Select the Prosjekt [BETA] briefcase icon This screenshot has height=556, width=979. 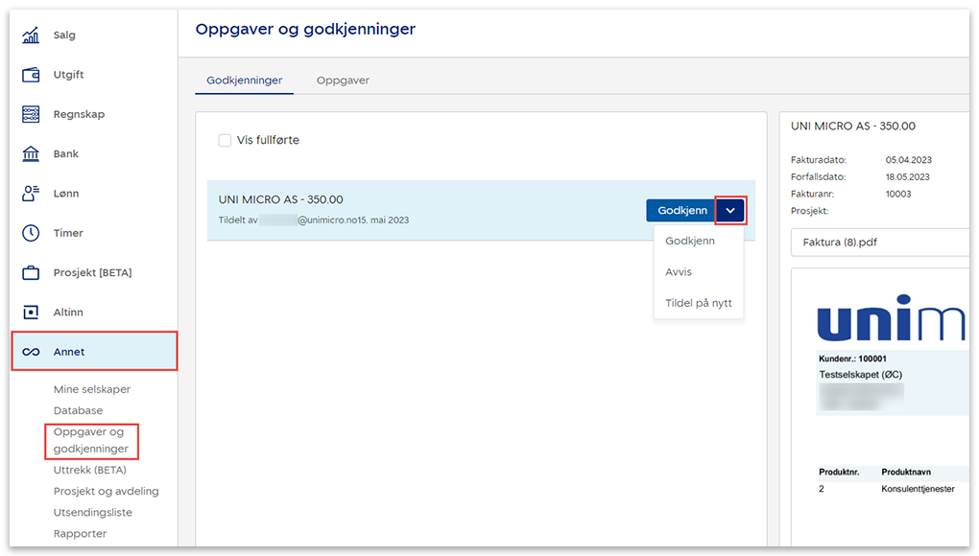tap(31, 273)
